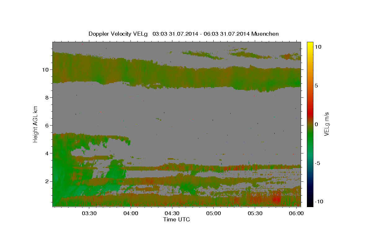Click the colorbar tick label -5
The image size is (372, 248).
pyautogui.click(x=318, y=163)
